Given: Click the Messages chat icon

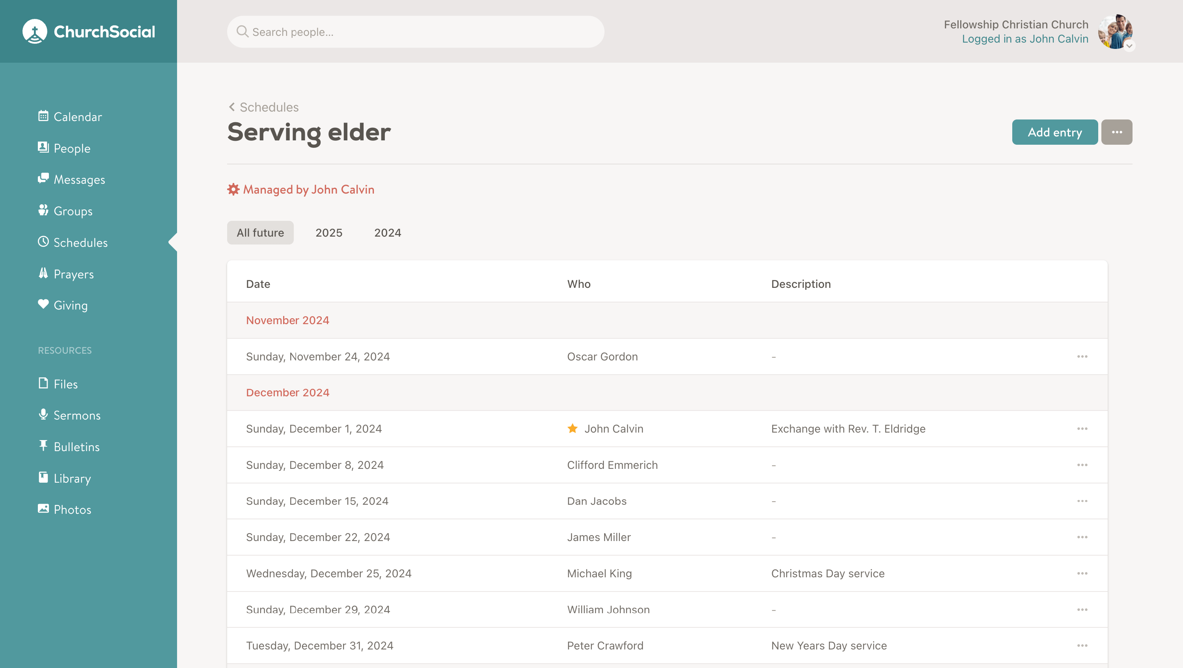Looking at the screenshot, I should [43, 178].
